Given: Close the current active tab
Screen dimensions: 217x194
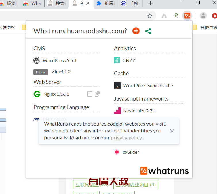Looking at the screenshot, I should [x=88, y=3].
